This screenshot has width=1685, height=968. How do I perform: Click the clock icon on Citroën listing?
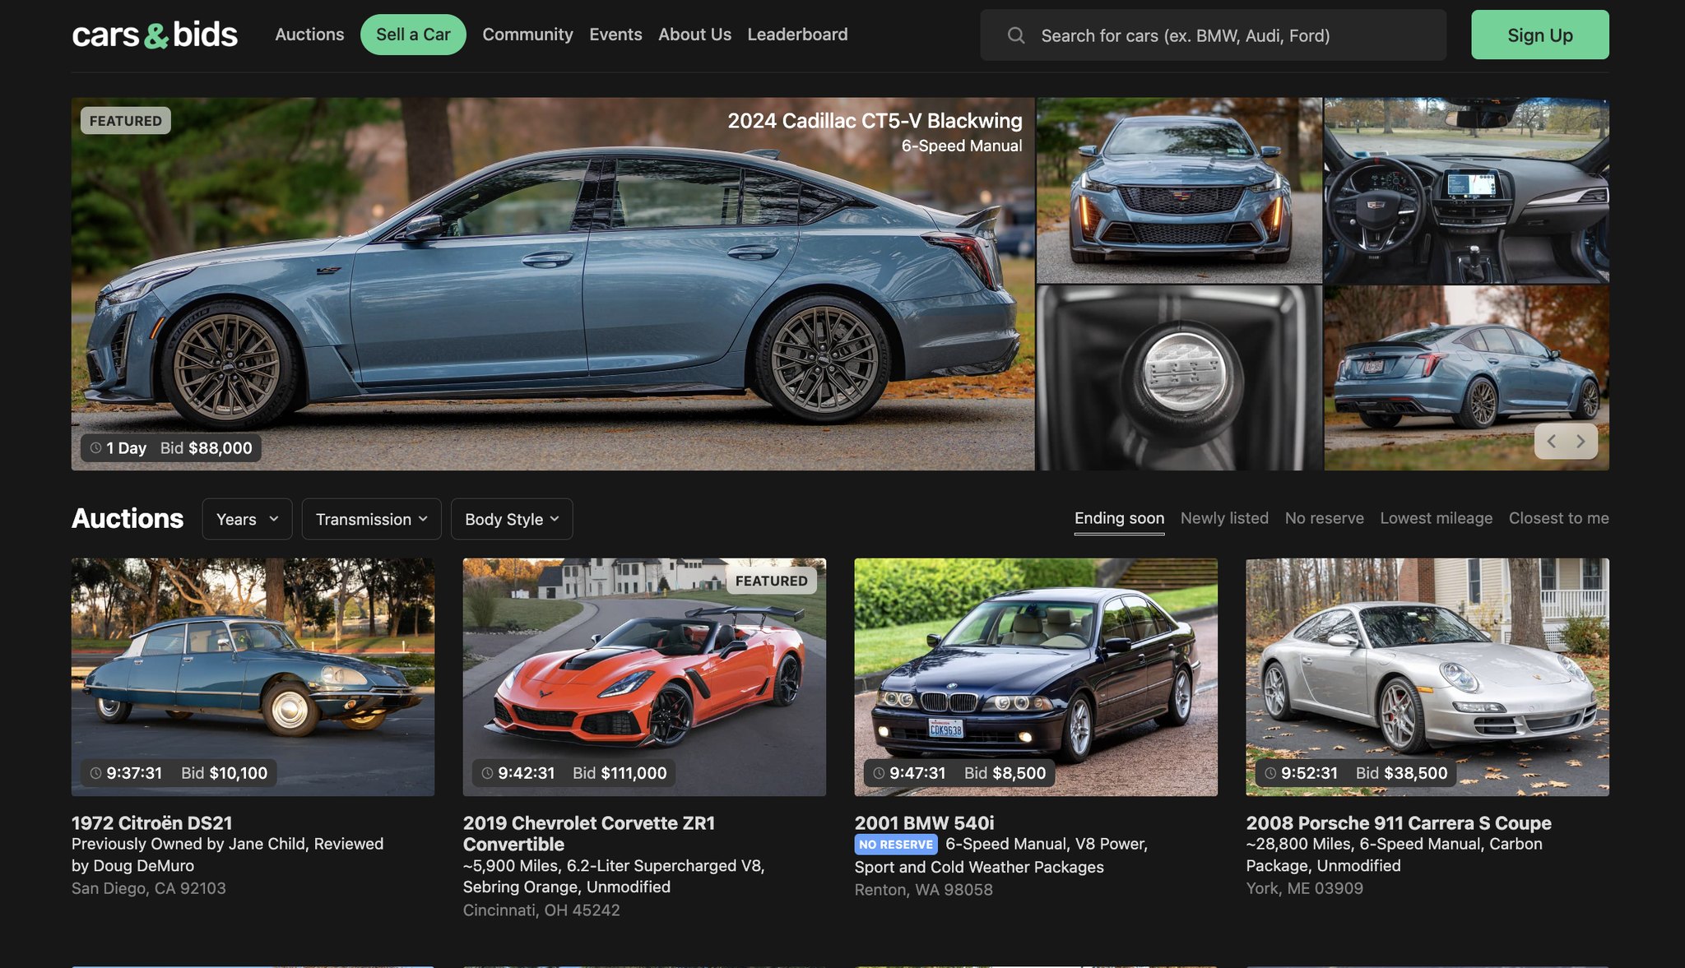(x=95, y=773)
